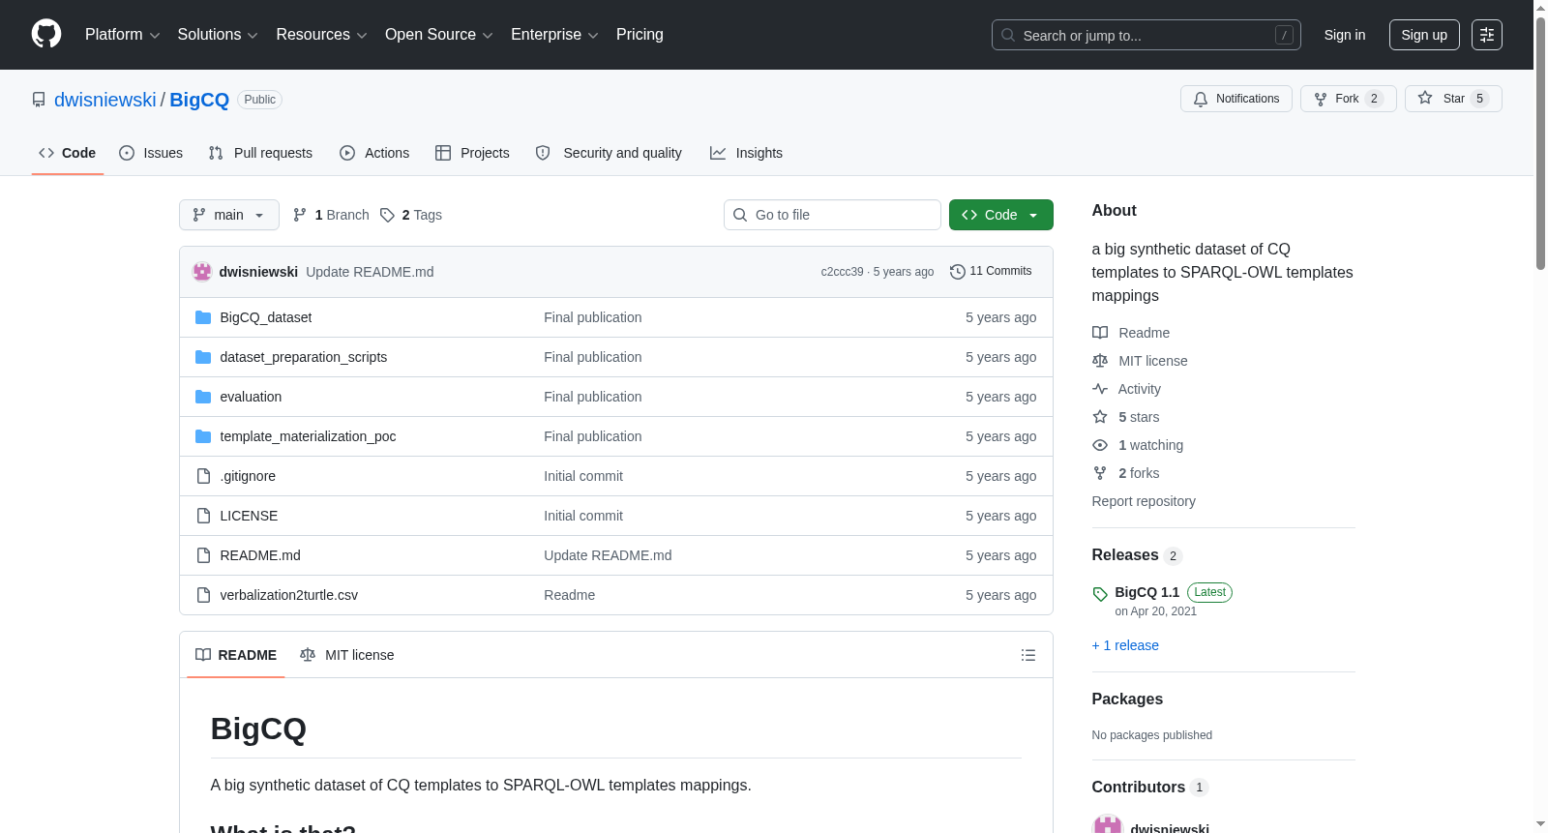Click the evaluation folder icon
The height and width of the screenshot is (833, 1548).
point(203,397)
